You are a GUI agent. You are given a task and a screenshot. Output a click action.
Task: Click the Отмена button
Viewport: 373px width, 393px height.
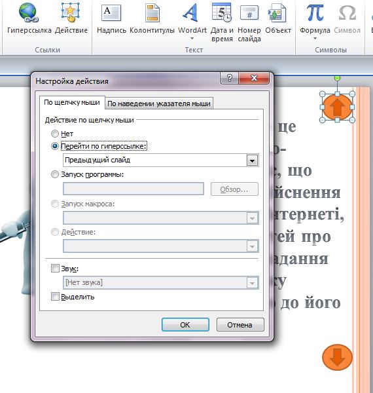click(240, 325)
